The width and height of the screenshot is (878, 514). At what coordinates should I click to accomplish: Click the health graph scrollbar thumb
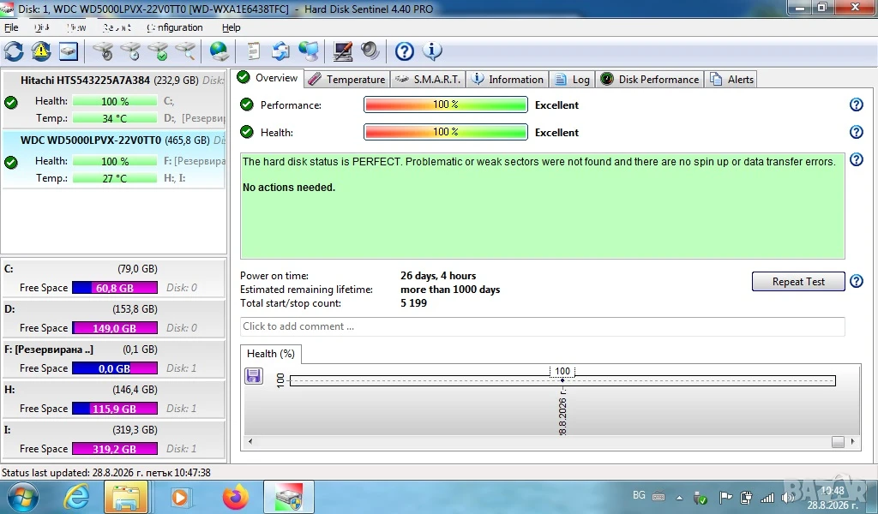(x=838, y=442)
